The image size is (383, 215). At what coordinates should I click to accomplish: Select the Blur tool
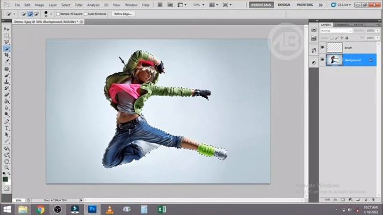(7, 107)
